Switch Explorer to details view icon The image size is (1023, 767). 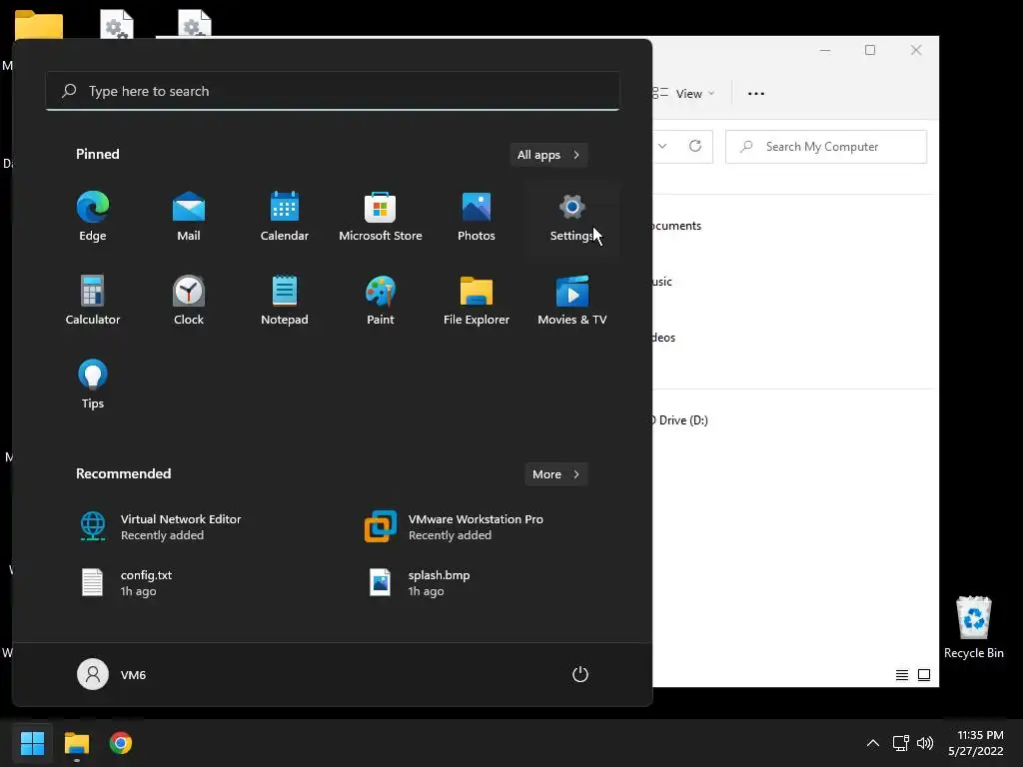(x=902, y=675)
